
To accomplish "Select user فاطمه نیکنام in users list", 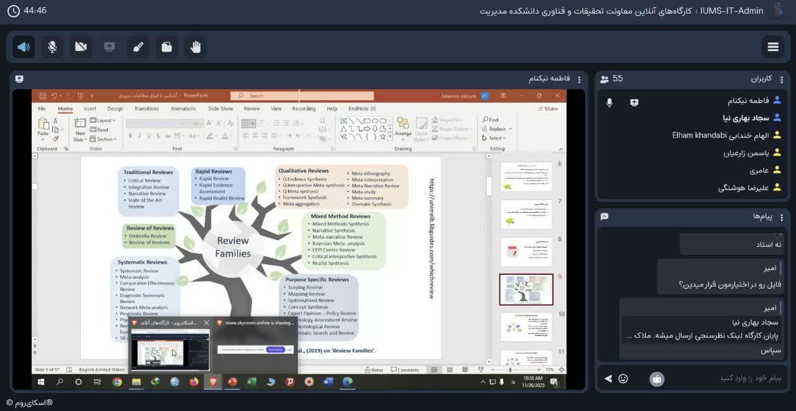I will [x=748, y=100].
